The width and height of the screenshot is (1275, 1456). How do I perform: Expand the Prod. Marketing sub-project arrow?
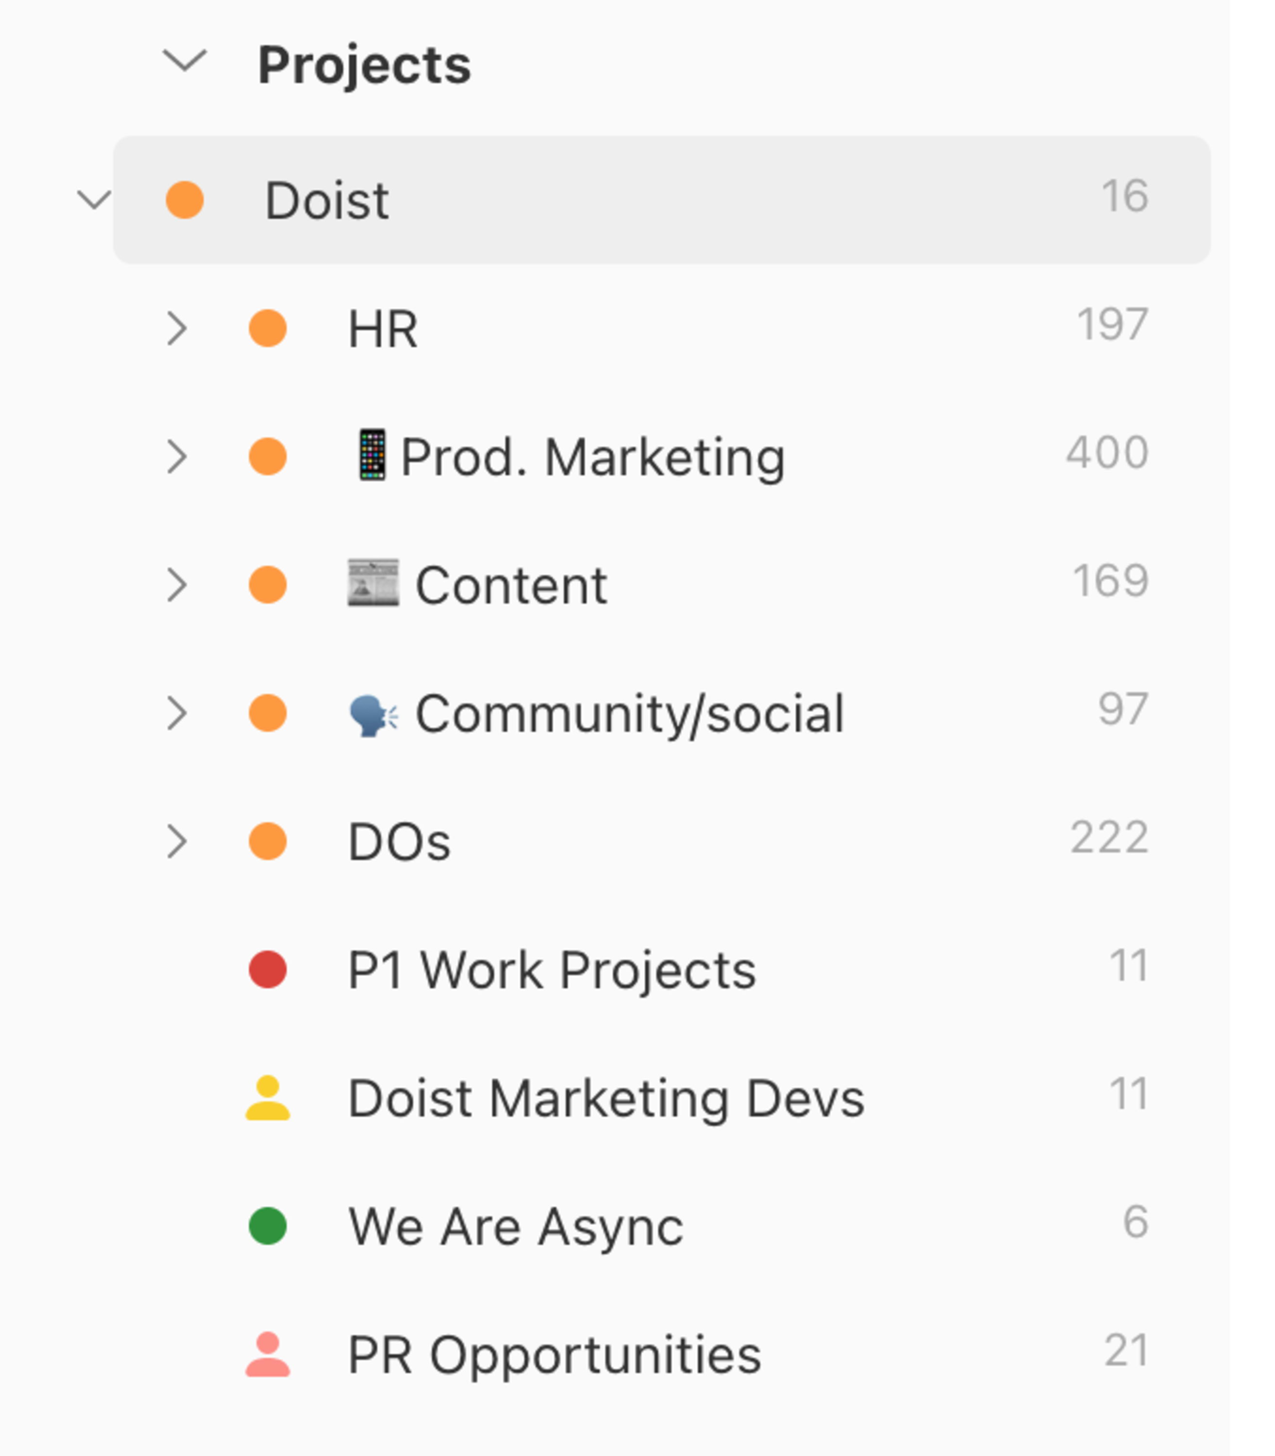coord(176,457)
